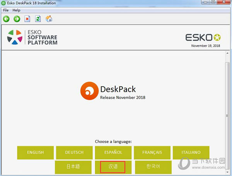Click the Esko Software Platform logo
Viewport: 232px width, 176px height.
click(x=32, y=37)
